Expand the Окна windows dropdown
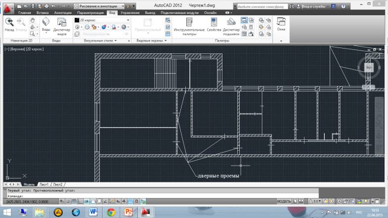 [281, 41]
